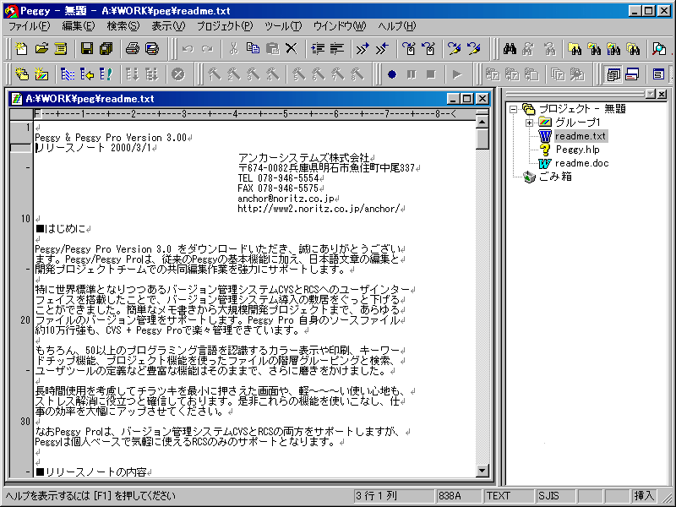Open the ウインドウ(W) menu

click(340, 26)
